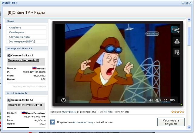Open the Fox Kids tag link

click(108, 112)
